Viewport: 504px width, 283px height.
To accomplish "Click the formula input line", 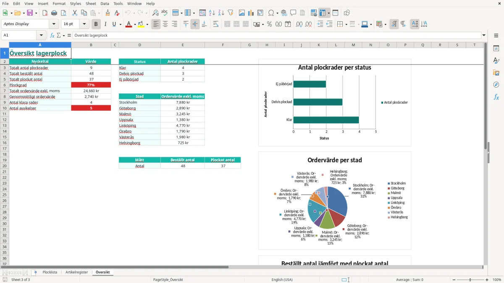I will click(x=277, y=35).
